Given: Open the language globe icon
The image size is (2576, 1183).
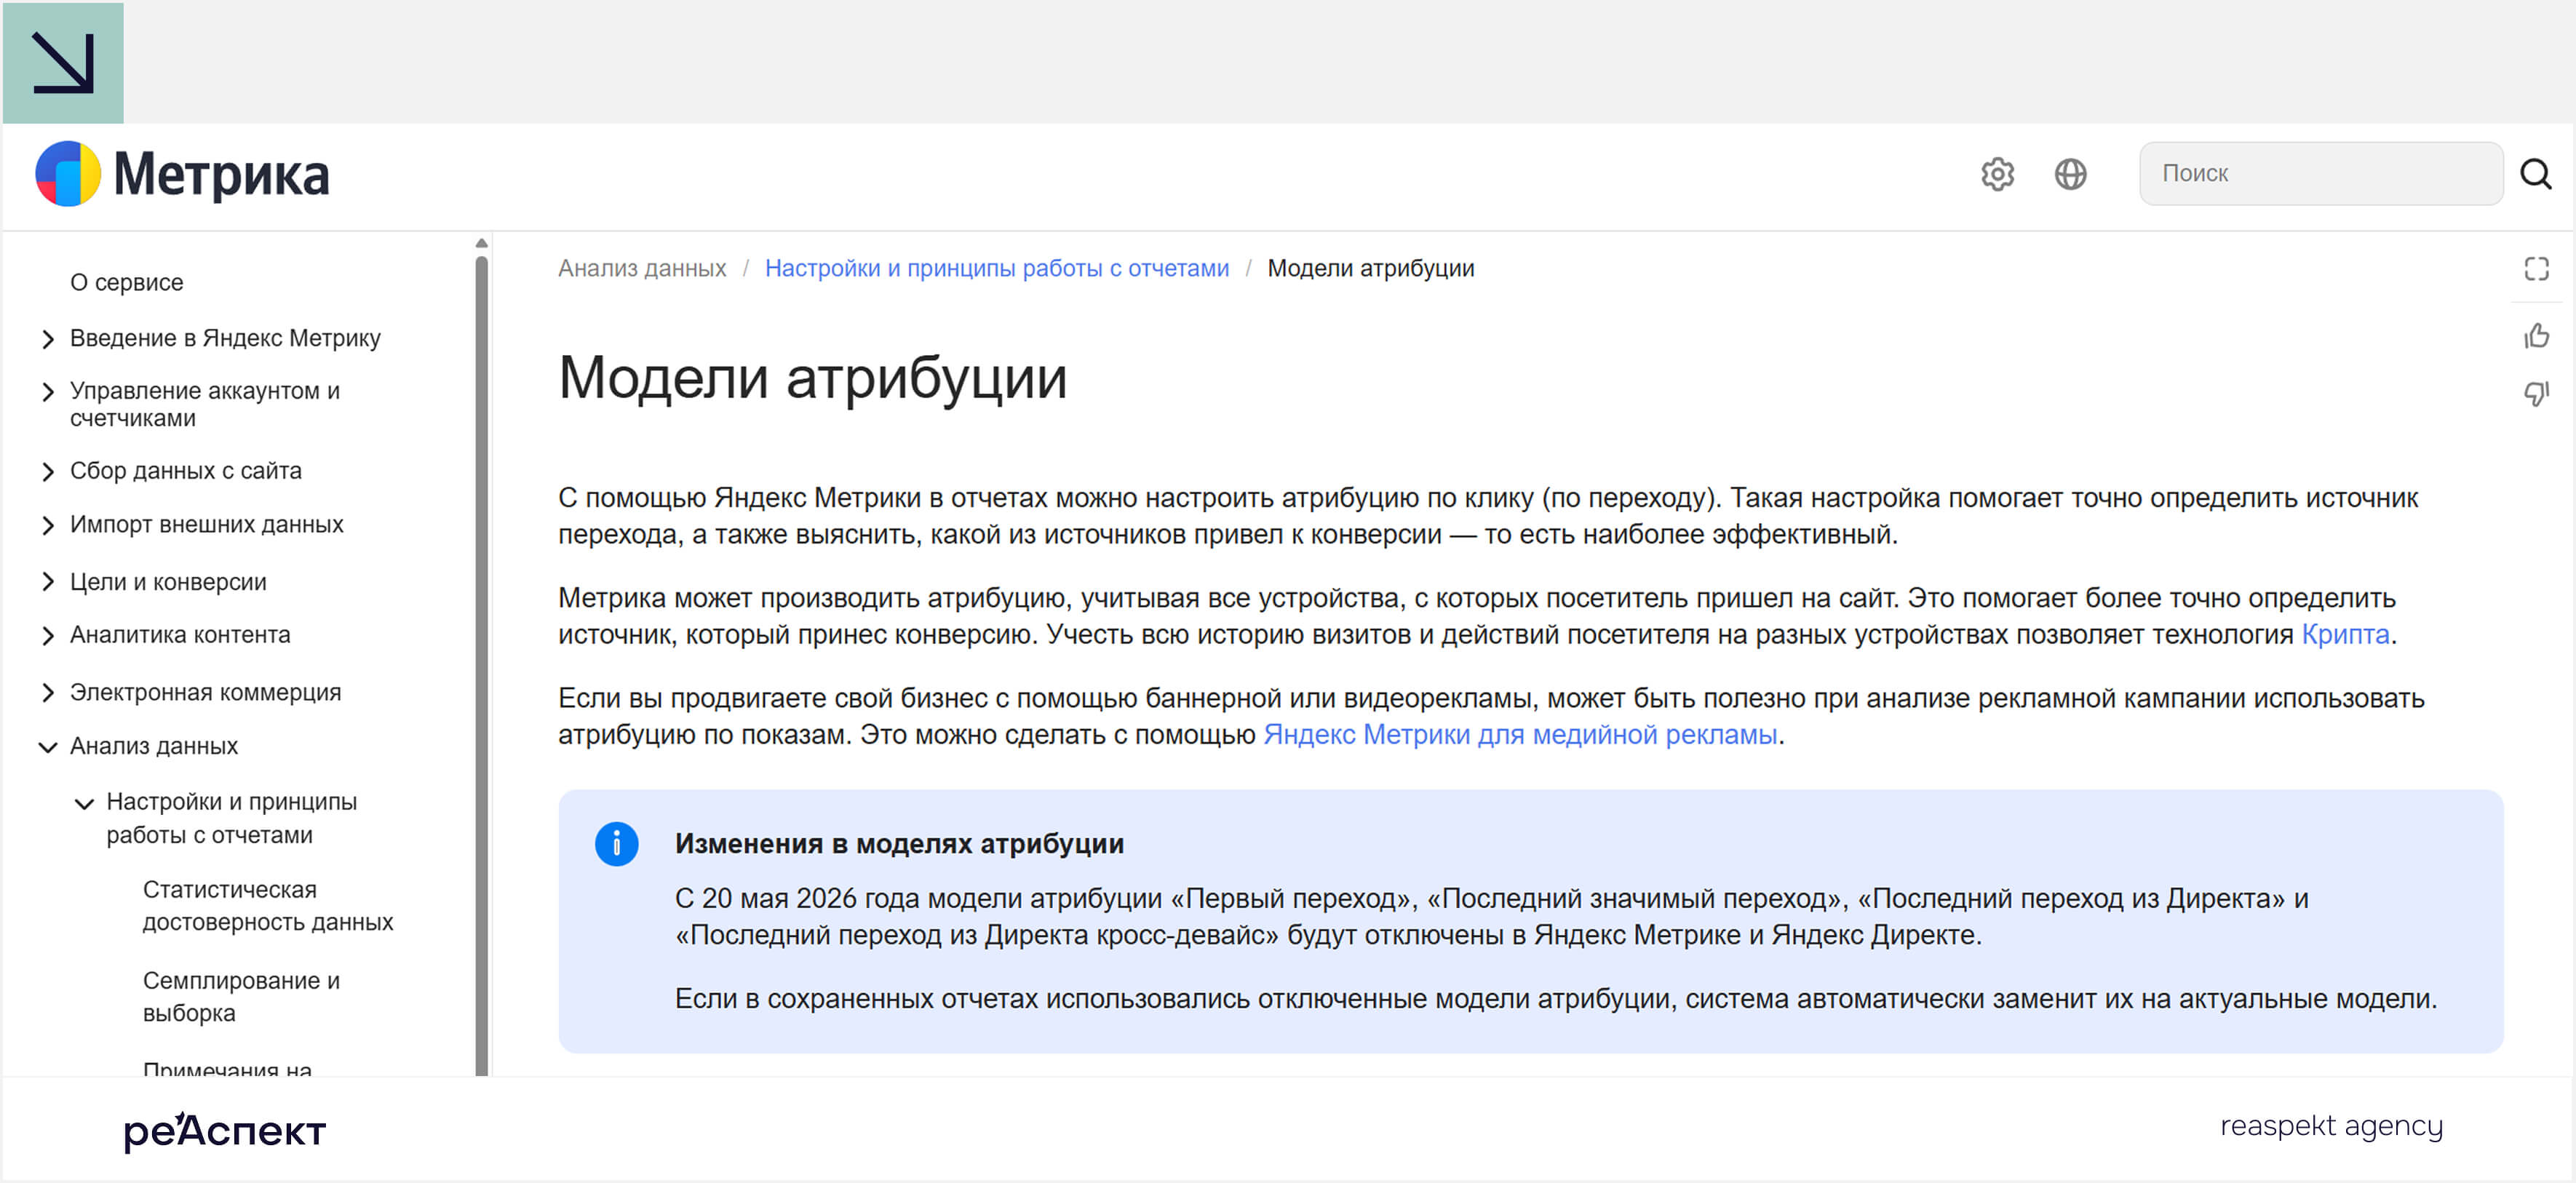Looking at the screenshot, I should 2070,174.
